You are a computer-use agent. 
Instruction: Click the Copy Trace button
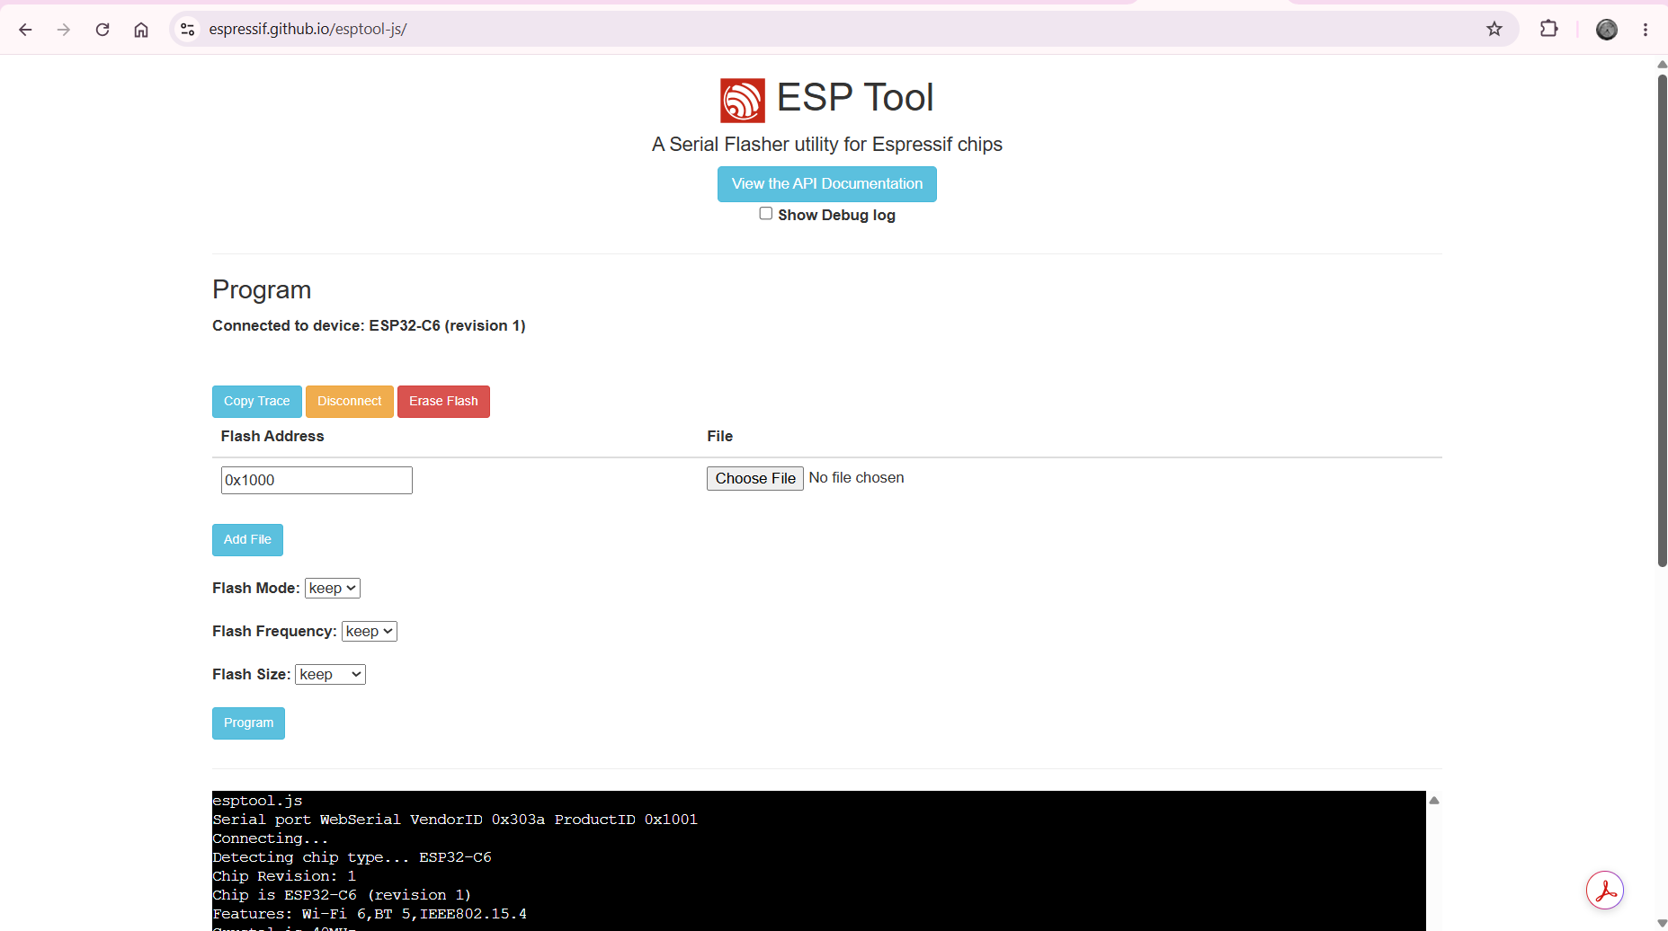pyautogui.click(x=257, y=402)
